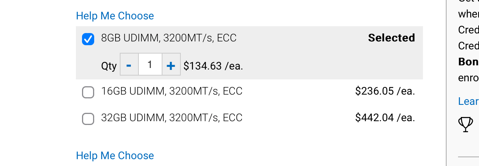479x166 pixels.
Task: Click the $442.04 /ea. price
Action: [385, 118]
